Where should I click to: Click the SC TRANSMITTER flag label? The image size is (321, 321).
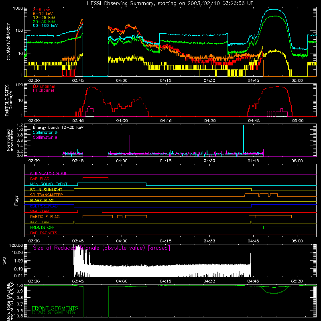tap(46, 195)
